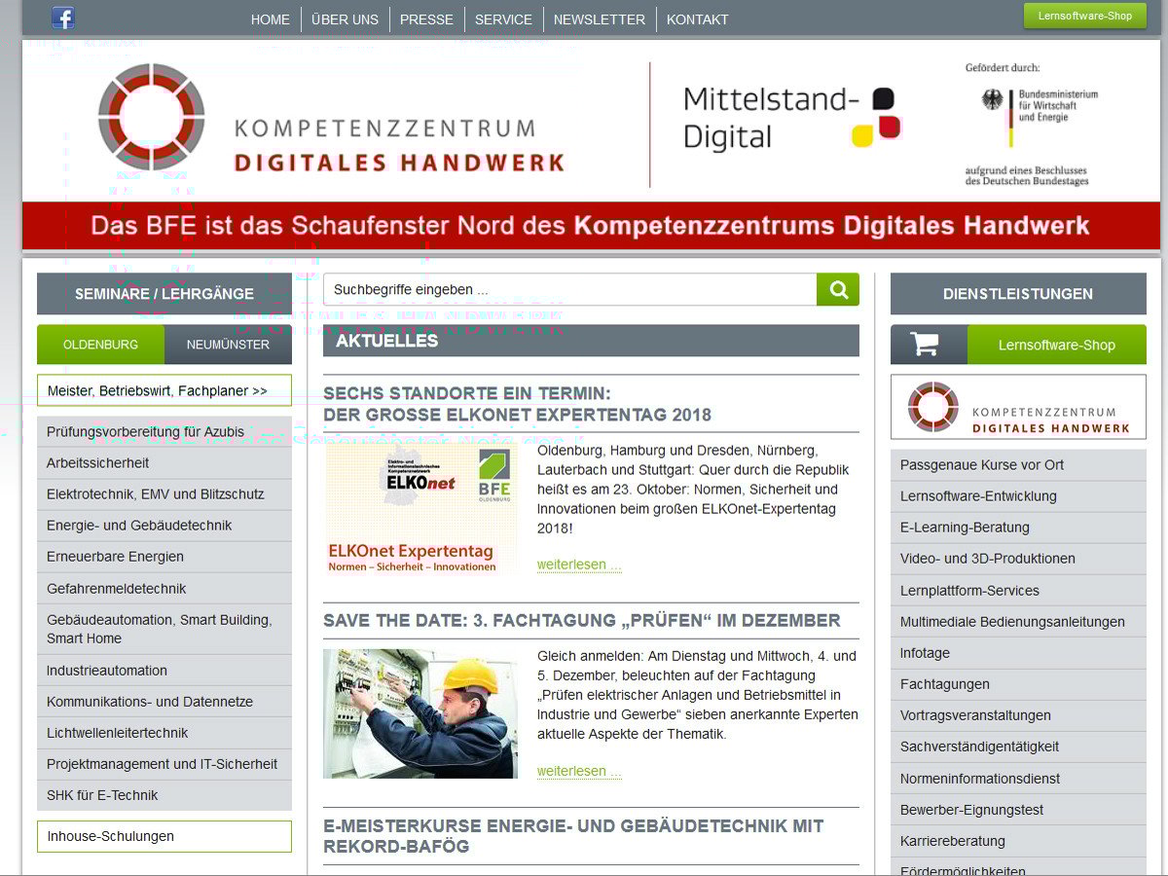Focus the Suchbegriffe eingeben search field

[x=569, y=289]
